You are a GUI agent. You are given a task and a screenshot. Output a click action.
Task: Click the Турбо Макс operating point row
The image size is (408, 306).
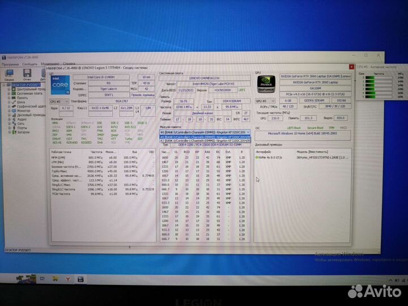[x=103, y=171]
